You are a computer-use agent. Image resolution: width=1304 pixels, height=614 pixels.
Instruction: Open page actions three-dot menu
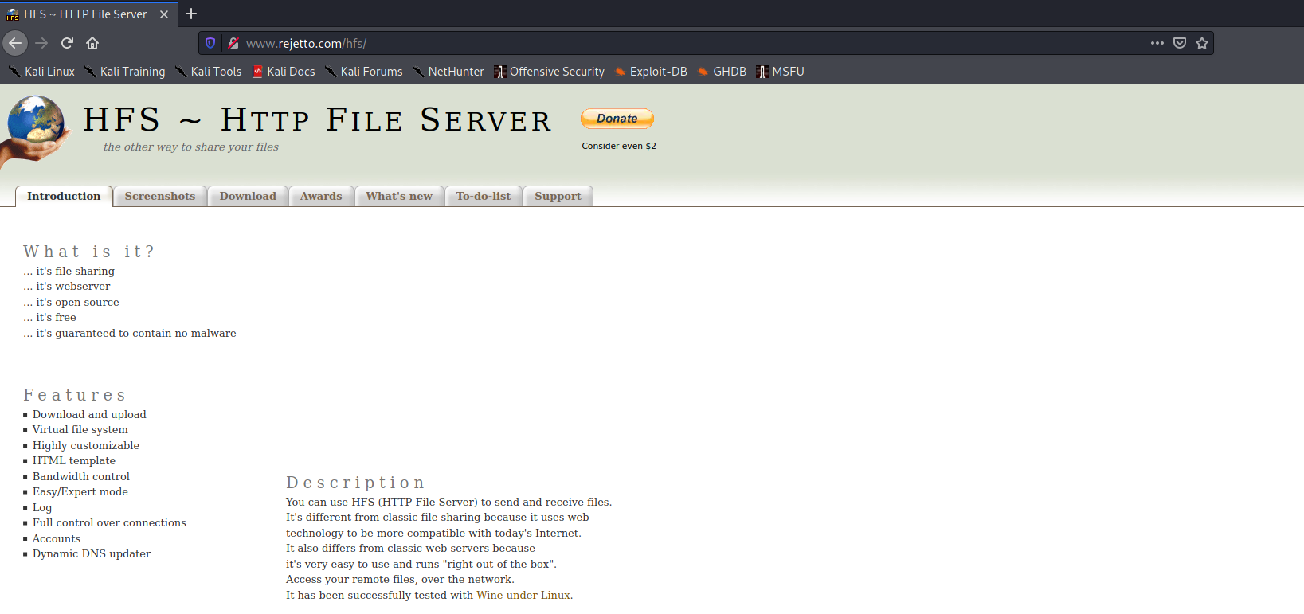(x=1157, y=43)
